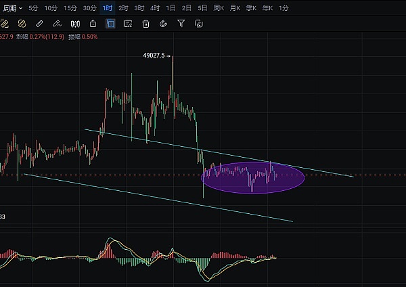Select the 4时 timeframe
Screen dimensions: 406x287
(155, 8)
